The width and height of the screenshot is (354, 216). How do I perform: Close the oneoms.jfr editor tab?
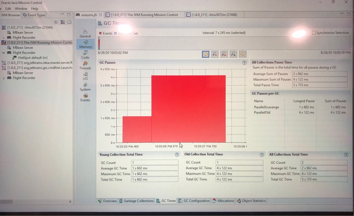tap(101, 15)
